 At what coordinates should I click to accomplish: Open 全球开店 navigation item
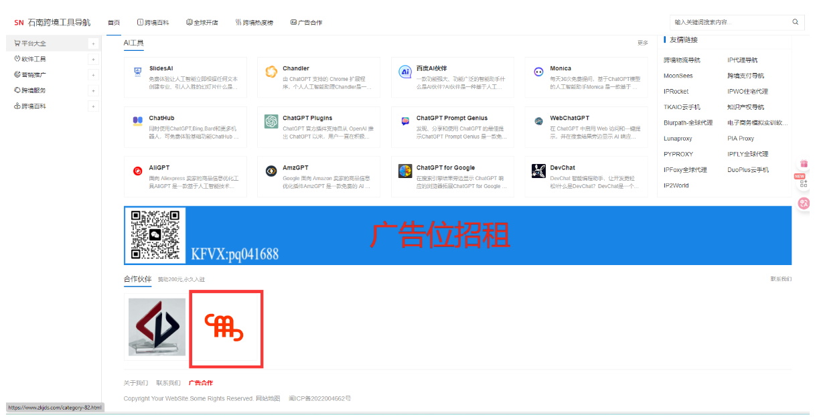point(202,22)
